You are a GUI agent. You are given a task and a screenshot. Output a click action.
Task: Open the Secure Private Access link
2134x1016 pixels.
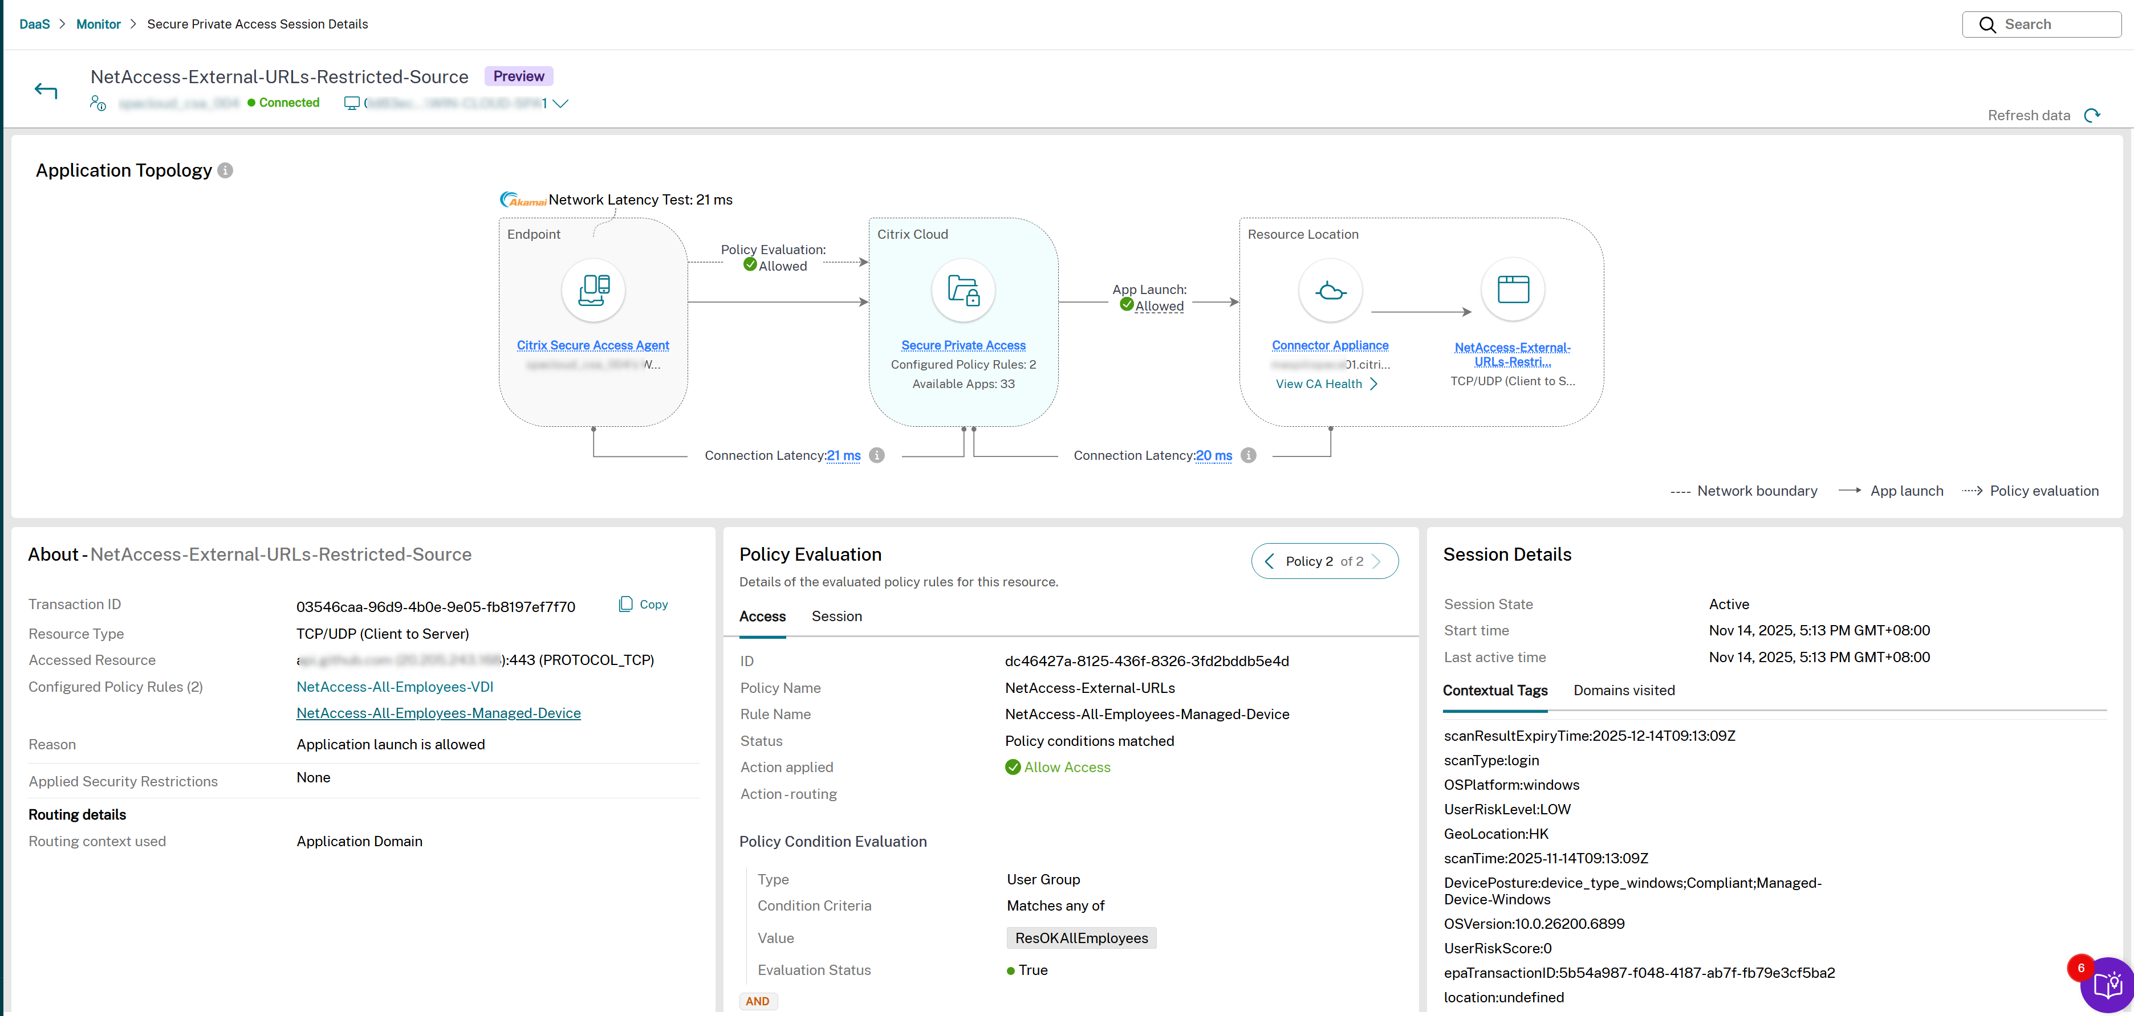[x=964, y=345]
